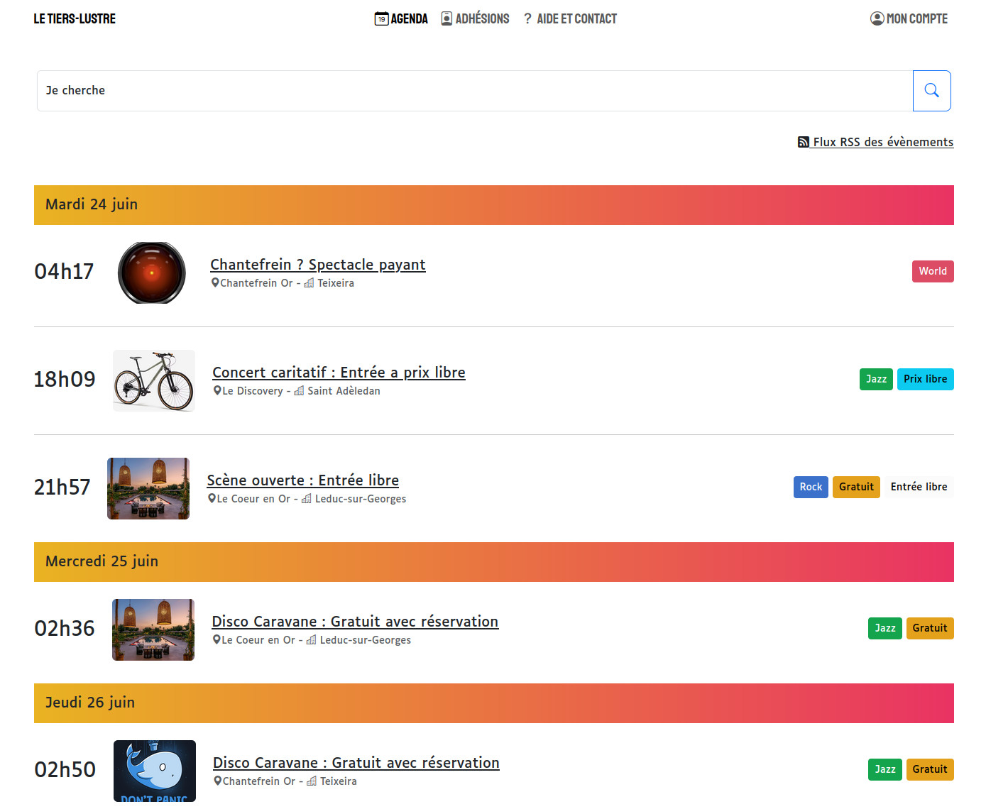Go to the Adhésions page

pos(475,19)
